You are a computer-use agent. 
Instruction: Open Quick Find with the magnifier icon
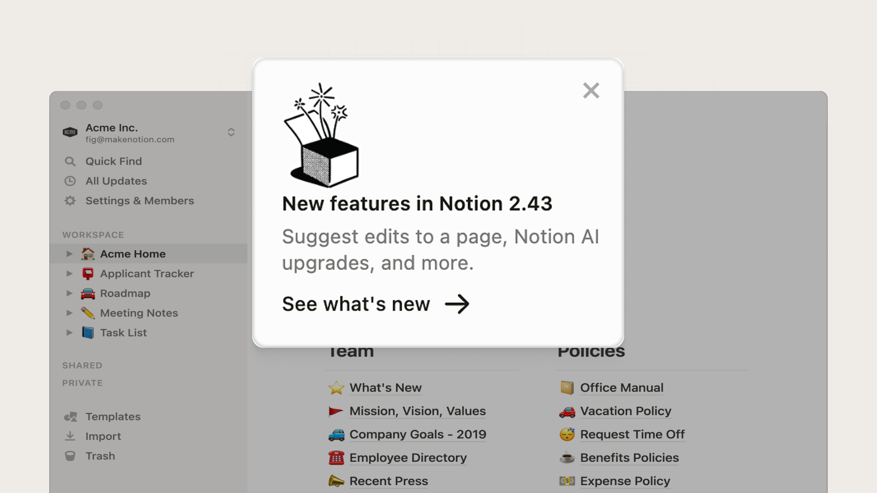(x=70, y=161)
